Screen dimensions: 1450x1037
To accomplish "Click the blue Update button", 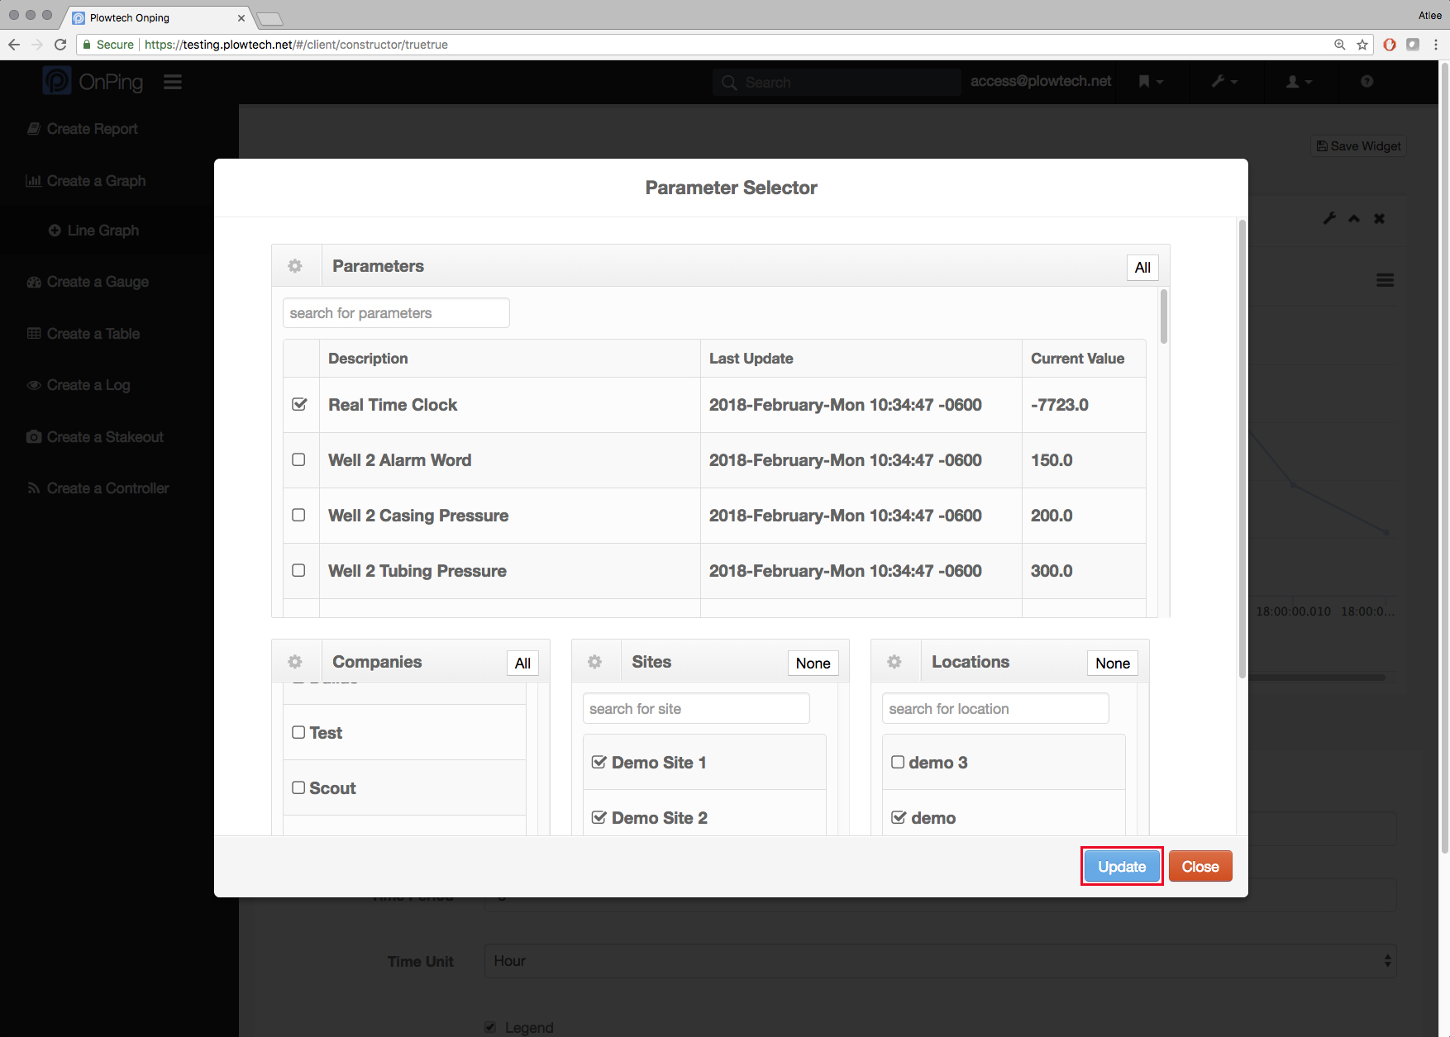I will [1122, 867].
